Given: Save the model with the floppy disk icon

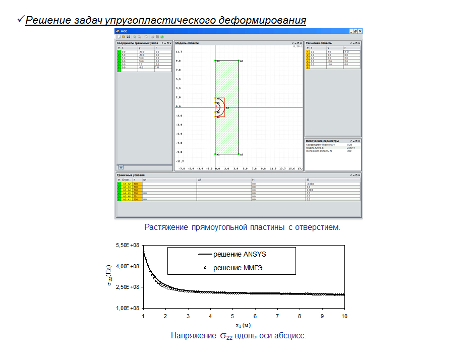Looking at the screenshot, I should (x=128, y=37).
